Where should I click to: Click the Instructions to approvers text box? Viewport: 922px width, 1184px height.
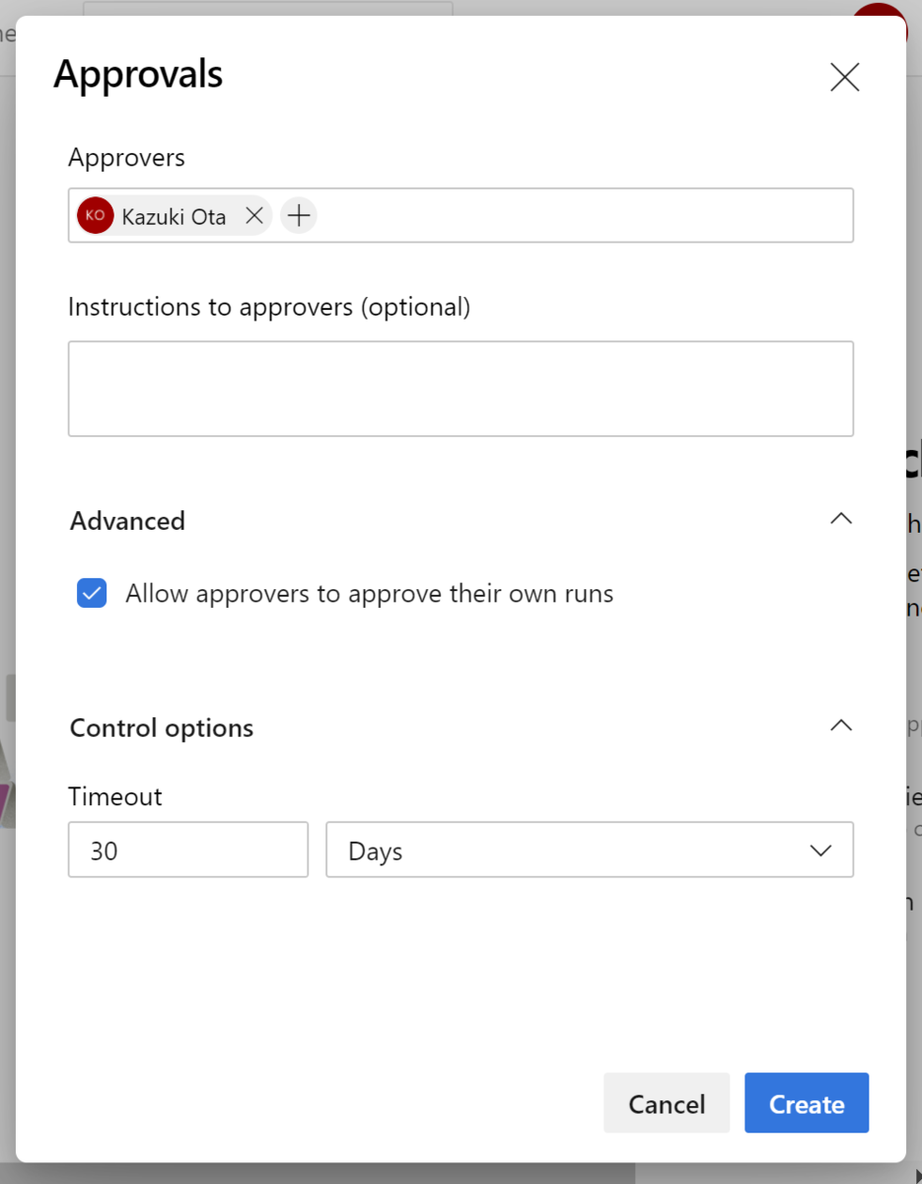461,389
